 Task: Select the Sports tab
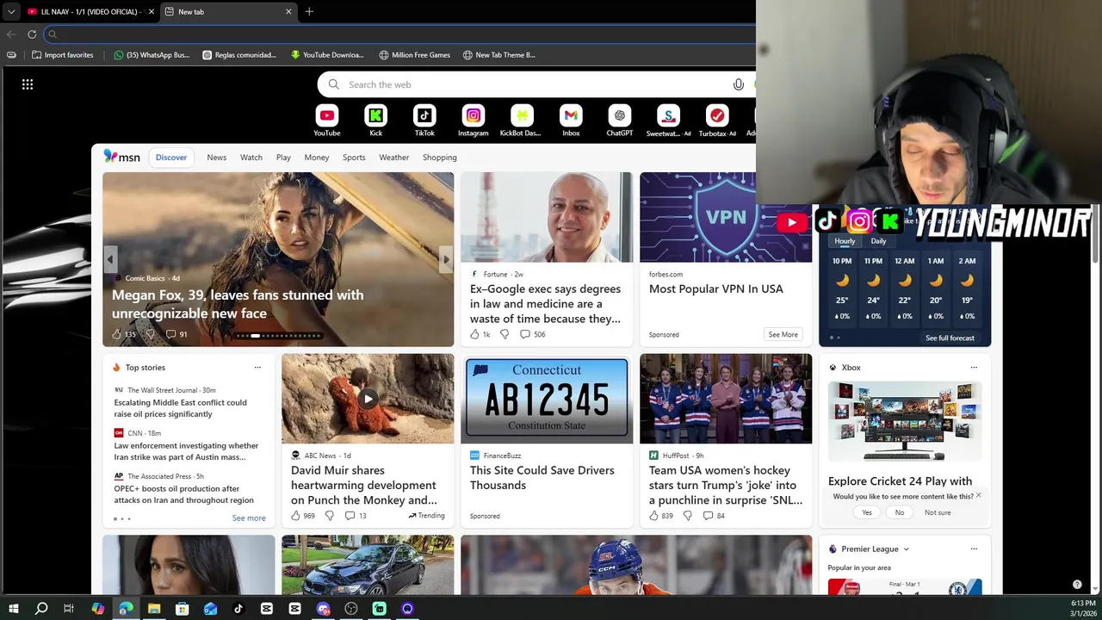click(x=354, y=158)
